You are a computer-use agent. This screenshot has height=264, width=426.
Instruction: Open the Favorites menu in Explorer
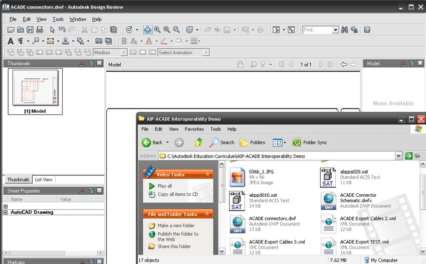(x=194, y=129)
